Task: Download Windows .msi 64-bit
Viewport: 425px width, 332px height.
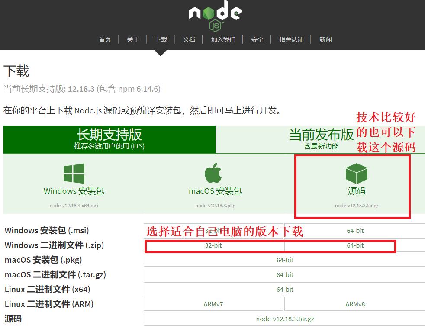Action: pyautogui.click(x=355, y=231)
